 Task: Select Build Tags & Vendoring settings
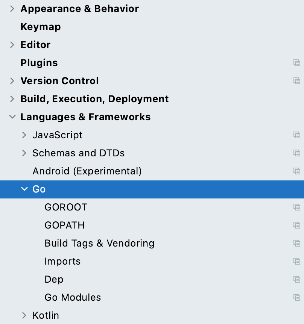tap(99, 243)
